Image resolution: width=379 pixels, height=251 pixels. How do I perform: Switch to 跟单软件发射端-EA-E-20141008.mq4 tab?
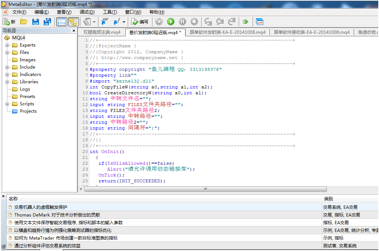click(x=227, y=32)
